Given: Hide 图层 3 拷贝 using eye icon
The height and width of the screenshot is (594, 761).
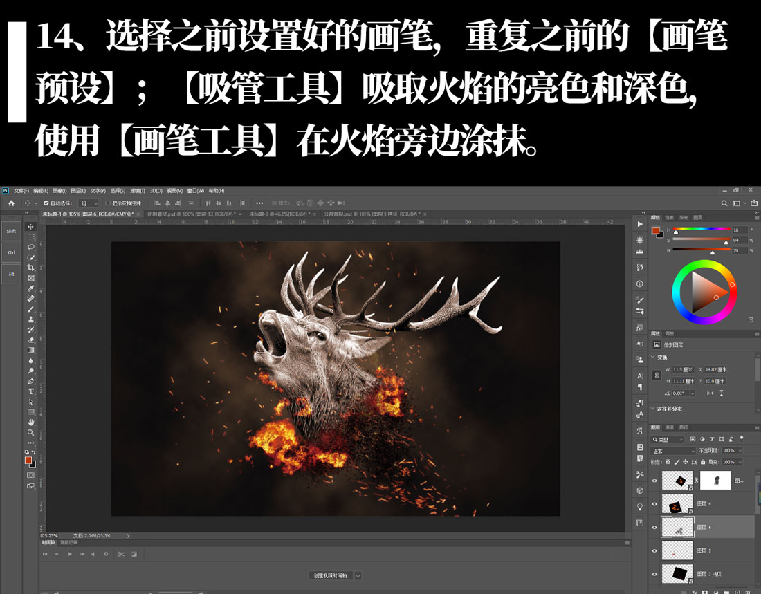Looking at the screenshot, I should pyautogui.click(x=654, y=574).
